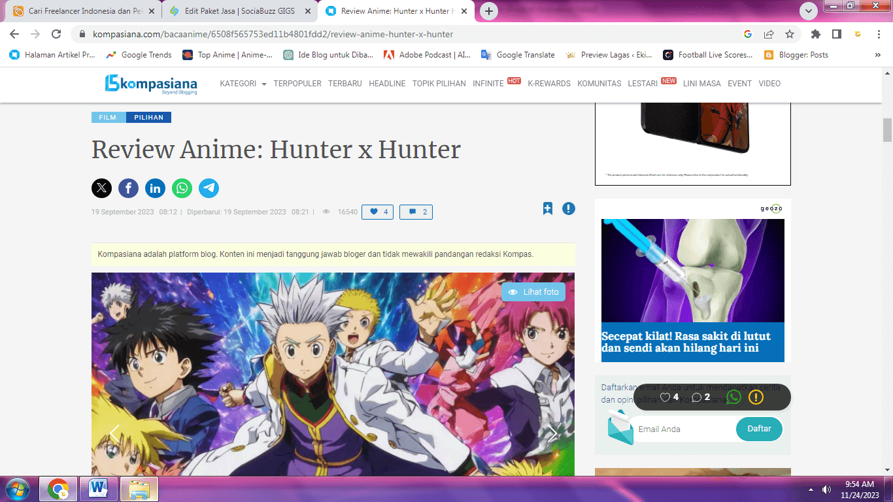Switch to Cari Freelancer Indonesia tab
Screen dimensions: 893x502
click(84, 11)
